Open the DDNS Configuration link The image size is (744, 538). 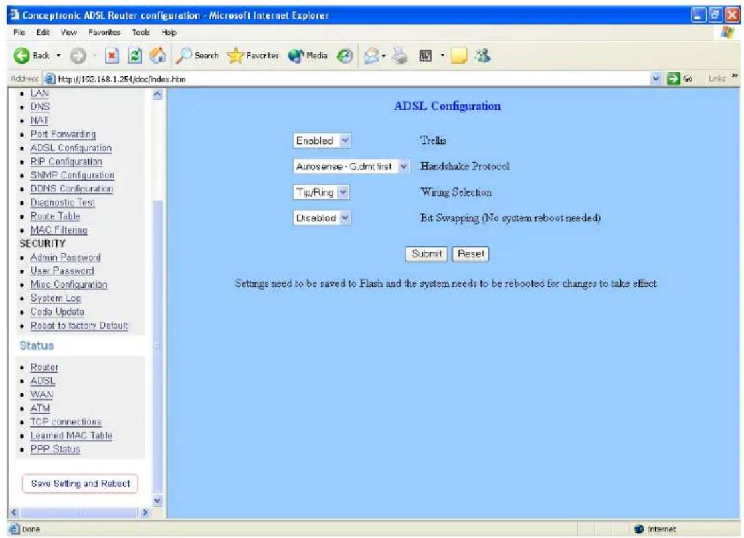coord(72,189)
